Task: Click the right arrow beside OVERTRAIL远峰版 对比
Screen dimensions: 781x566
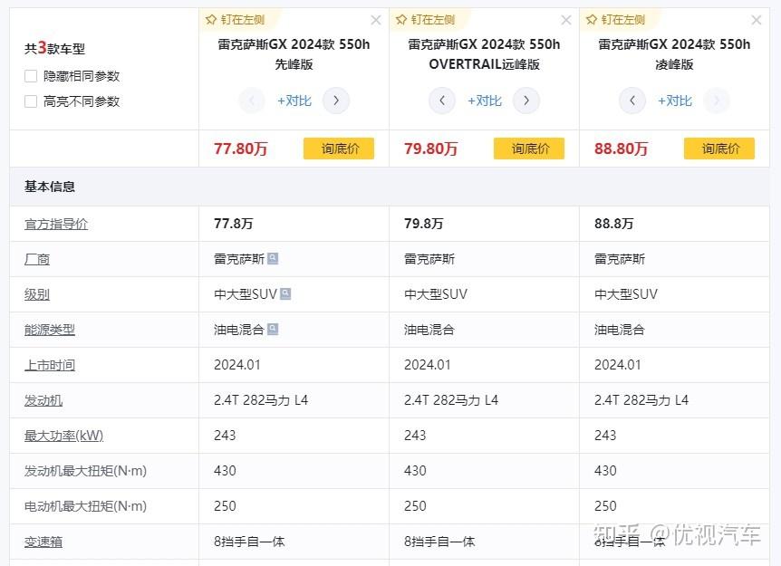Action: point(526,101)
